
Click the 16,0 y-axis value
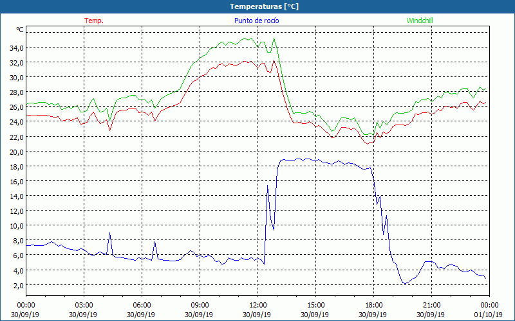[x=17, y=181]
